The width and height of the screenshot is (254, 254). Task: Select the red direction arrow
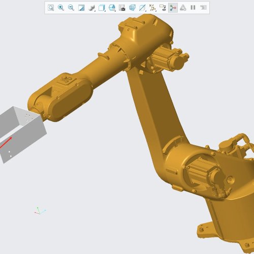(x=6, y=143)
